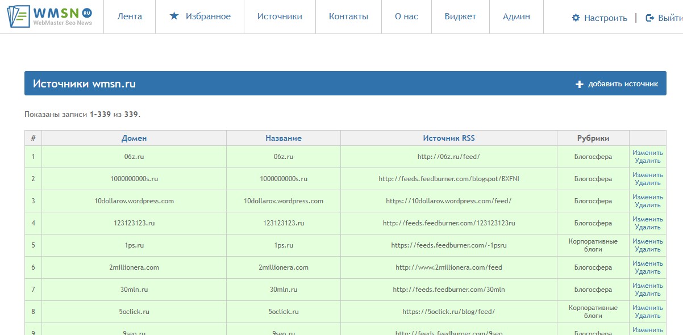The image size is (683, 335).
Task: Click Изменить for the 10dollarov.wordpress.com row
Action: click(x=648, y=197)
